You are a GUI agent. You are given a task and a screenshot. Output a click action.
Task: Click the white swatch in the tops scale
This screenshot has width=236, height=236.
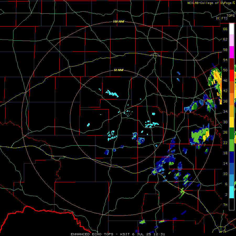click(x=232, y=29)
